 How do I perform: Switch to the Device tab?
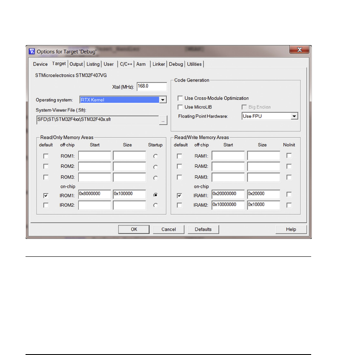(40, 64)
